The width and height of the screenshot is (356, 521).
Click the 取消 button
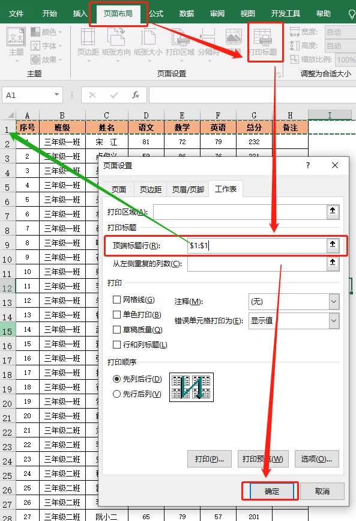tap(322, 491)
